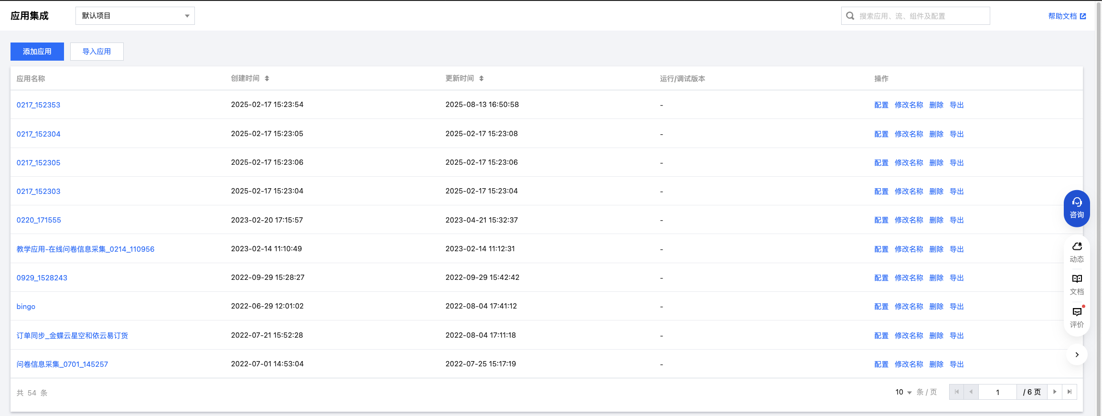
Task: Collapse the right sidebar chevron arrow
Action: [x=1077, y=355]
